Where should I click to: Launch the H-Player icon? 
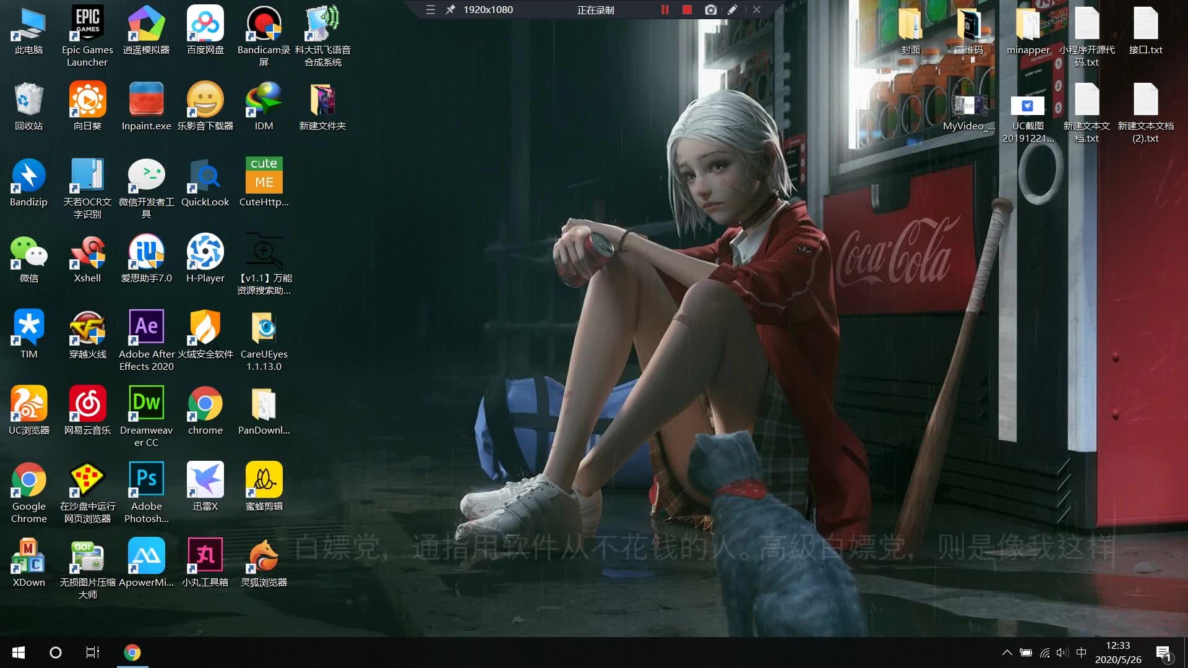pos(205,259)
